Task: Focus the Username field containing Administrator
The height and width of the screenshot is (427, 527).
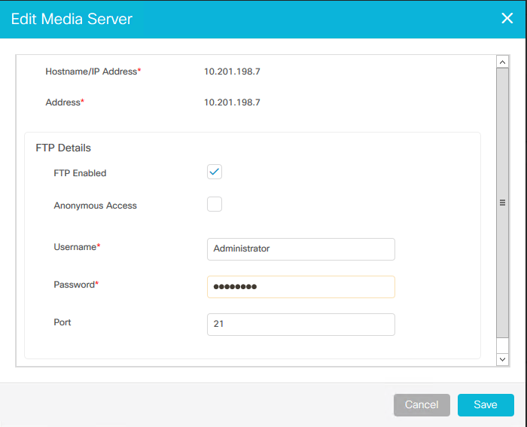Action: tap(301, 249)
